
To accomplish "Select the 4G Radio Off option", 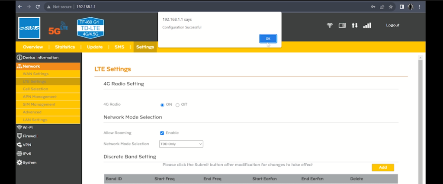I will tap(177, 105).
